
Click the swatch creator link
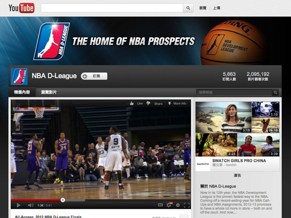(231, 165)
